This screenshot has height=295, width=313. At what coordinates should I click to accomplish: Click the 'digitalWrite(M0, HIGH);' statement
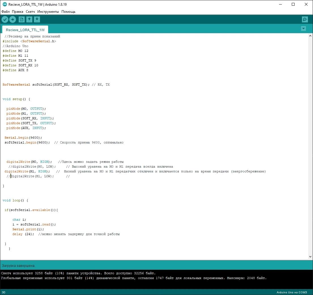click(29, 162)
